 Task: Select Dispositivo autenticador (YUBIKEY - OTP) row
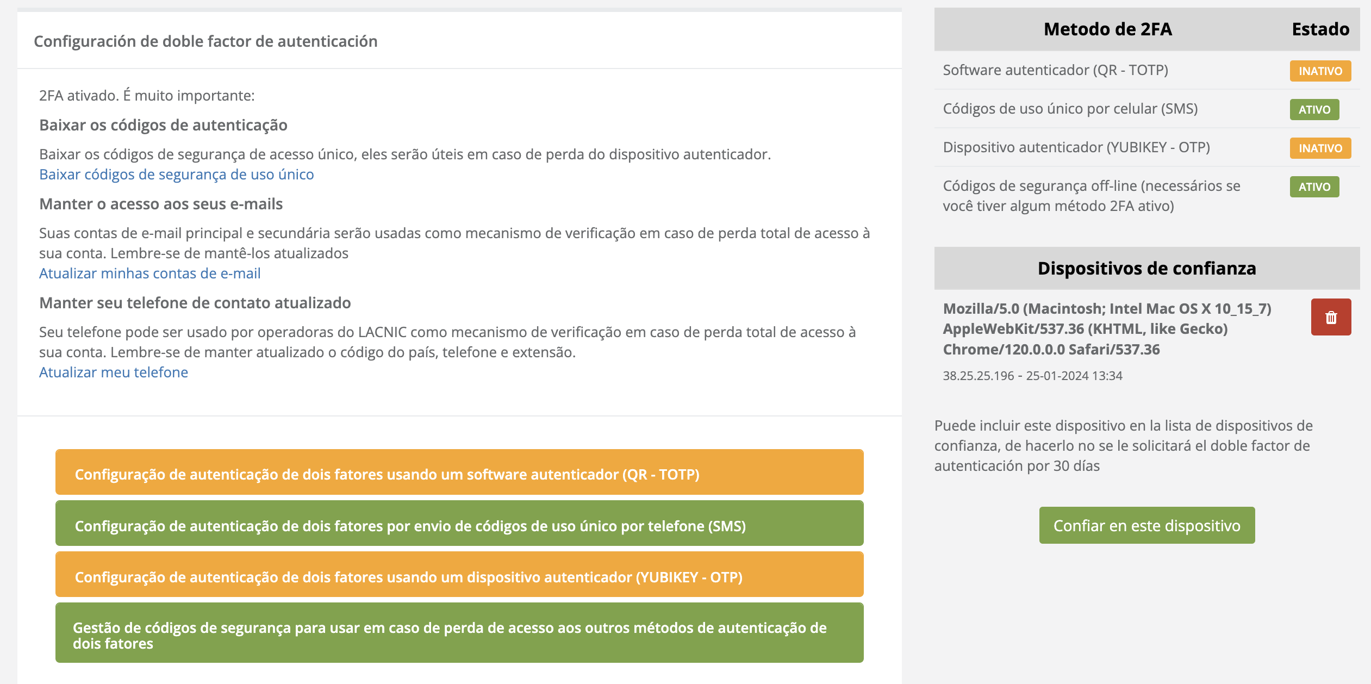pyautogui.click(x=1076, y=147)
